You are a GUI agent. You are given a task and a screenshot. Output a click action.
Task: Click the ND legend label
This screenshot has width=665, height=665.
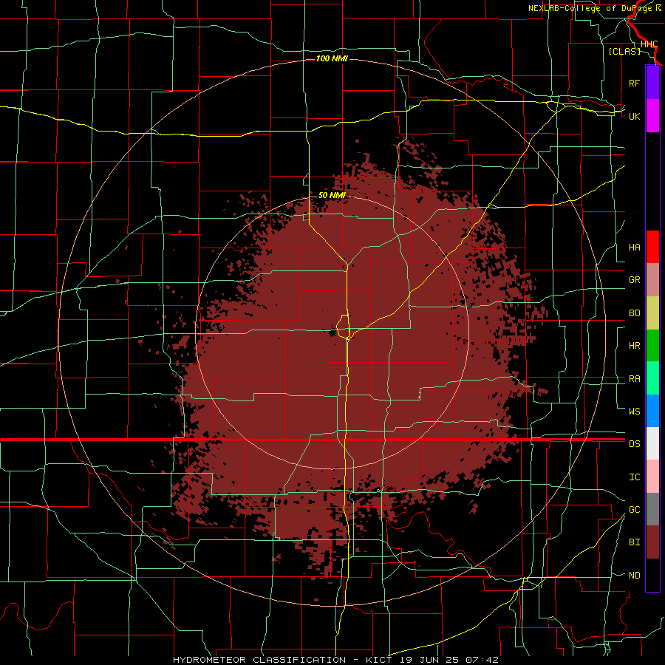(x=634, y=576)
